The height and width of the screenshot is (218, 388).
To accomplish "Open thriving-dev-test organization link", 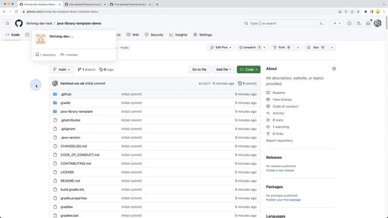I will point(39,24).
